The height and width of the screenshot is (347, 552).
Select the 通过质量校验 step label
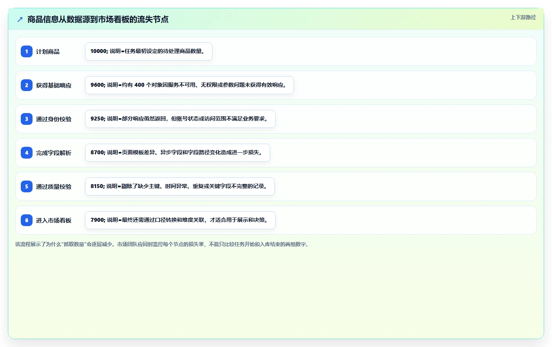pos(54,187)
